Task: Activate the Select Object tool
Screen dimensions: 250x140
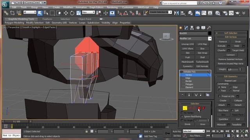Action: coord(40,13)
